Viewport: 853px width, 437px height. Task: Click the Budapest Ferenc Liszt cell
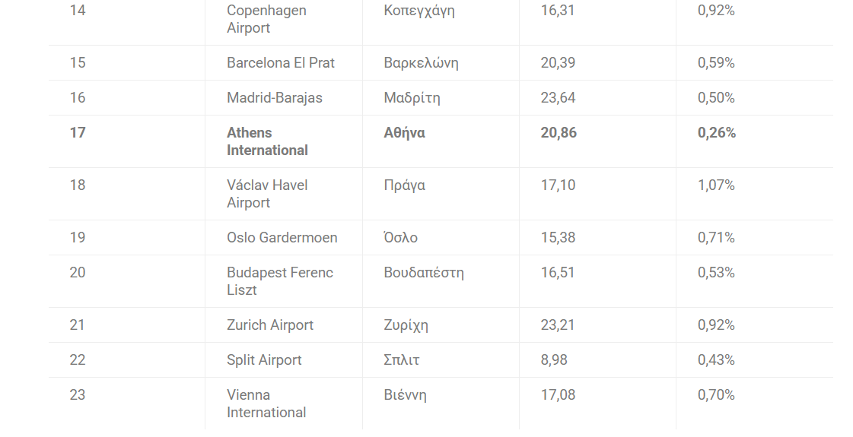(279, 281)
